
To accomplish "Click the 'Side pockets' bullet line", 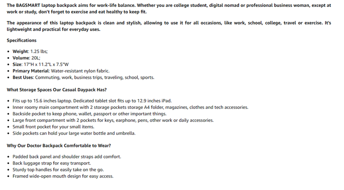I will tap(74, 133).
